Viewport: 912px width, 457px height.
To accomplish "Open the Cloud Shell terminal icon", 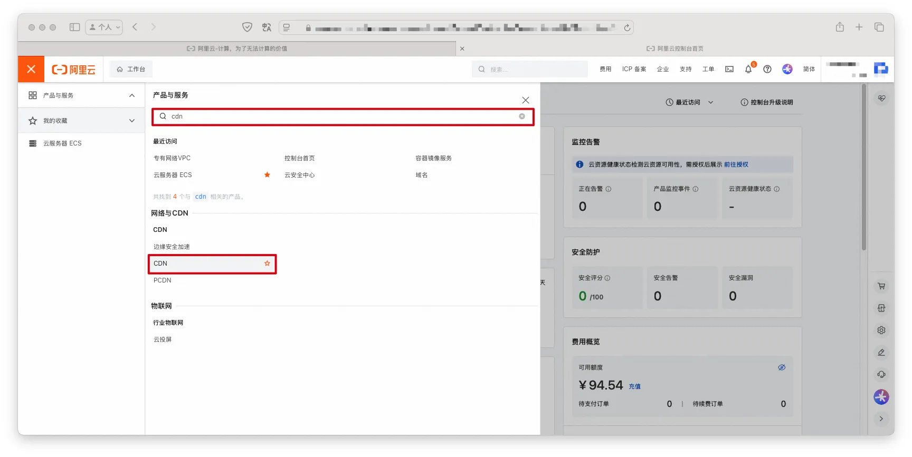I will tap(729, 69).
